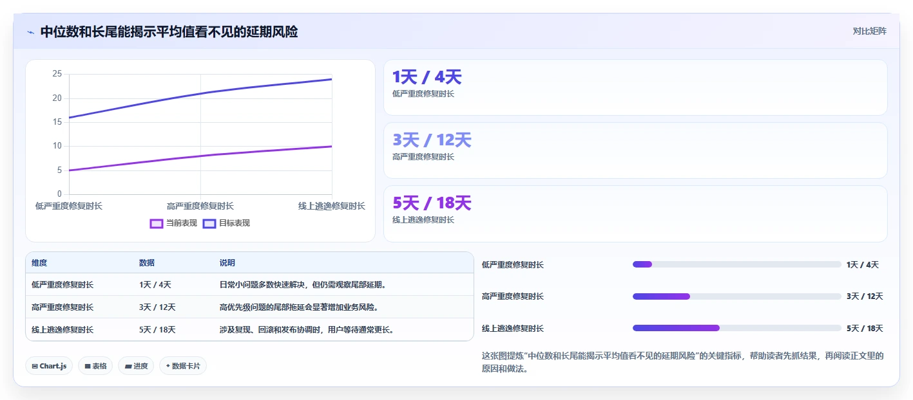Click the 5天 / 18天 cell in the table
913x400 pixels.
[157, 330]
